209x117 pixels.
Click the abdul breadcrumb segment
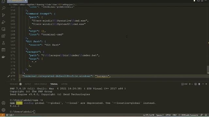click(23, 5)
